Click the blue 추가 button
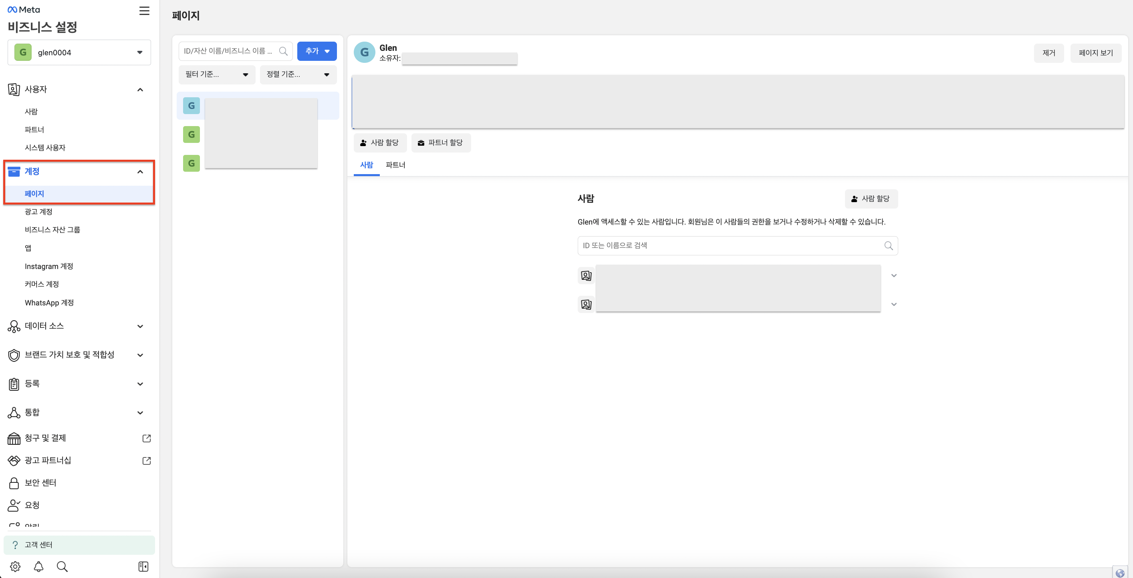 tap(317, 51)
